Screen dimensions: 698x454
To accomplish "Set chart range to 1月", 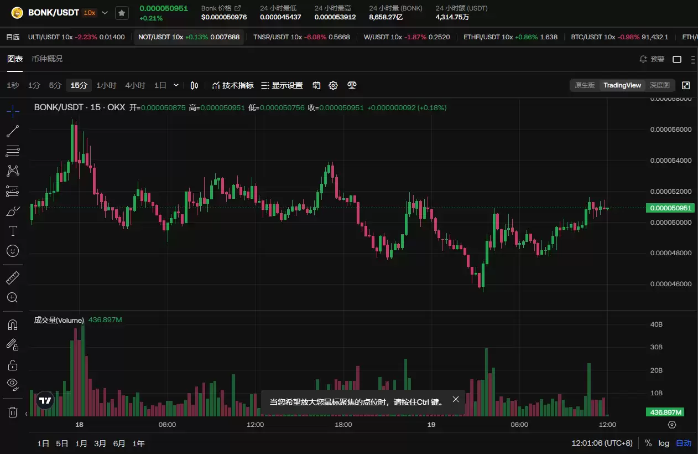I will click(81, 443).
